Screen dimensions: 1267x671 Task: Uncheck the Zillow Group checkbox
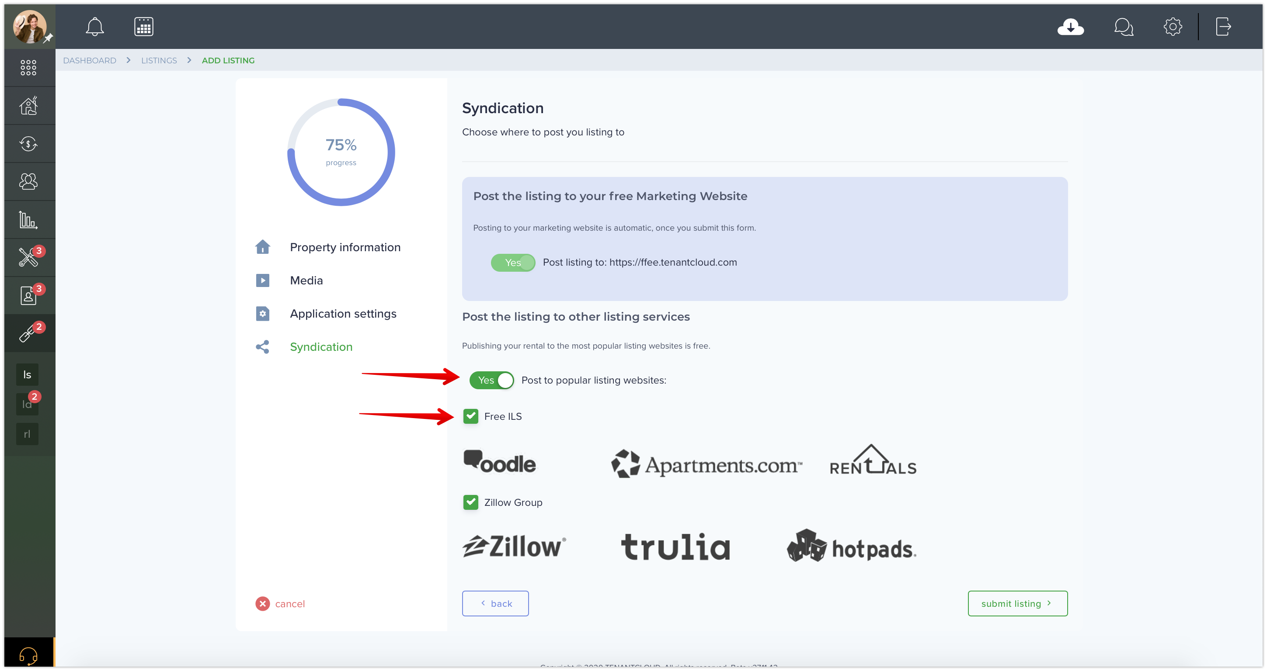(x=471, y=502)
